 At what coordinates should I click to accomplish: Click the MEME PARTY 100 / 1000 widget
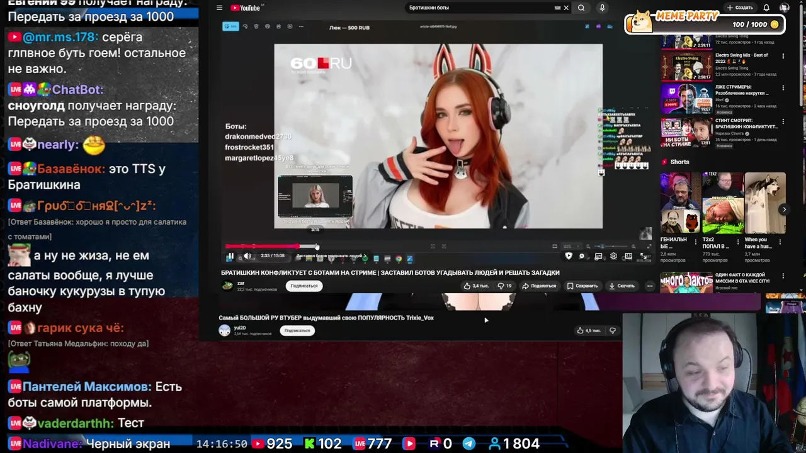[704, 23]
